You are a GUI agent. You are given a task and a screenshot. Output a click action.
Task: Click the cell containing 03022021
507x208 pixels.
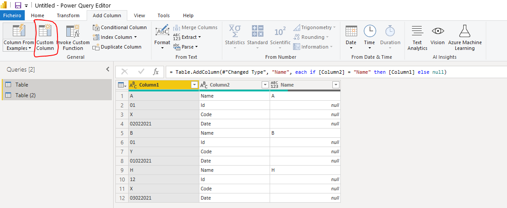click(x=164, y=198)
